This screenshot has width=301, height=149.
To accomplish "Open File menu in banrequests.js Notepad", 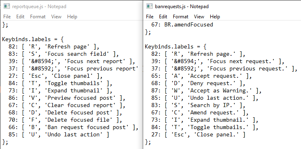I will coord(150,17).
